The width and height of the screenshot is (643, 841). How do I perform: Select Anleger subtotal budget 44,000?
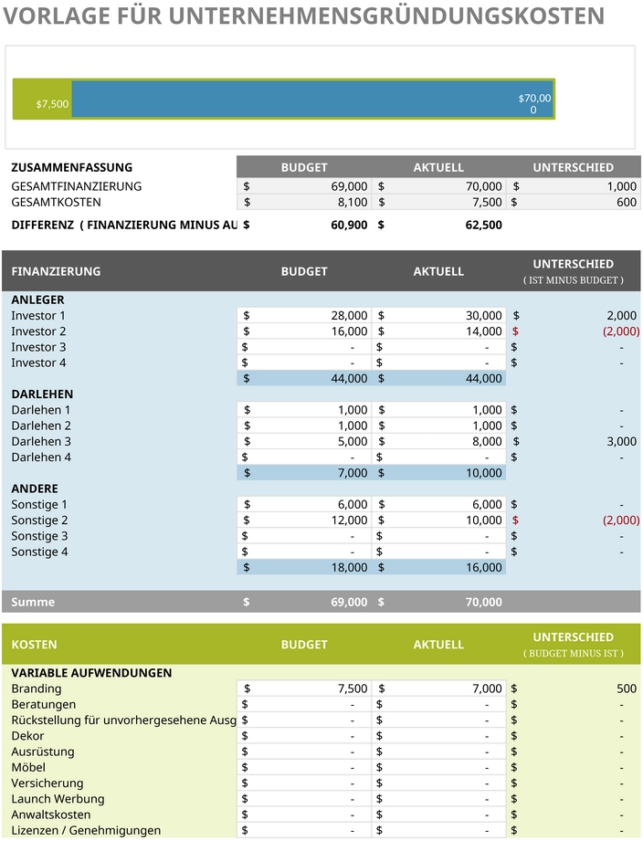coord(304,379)
